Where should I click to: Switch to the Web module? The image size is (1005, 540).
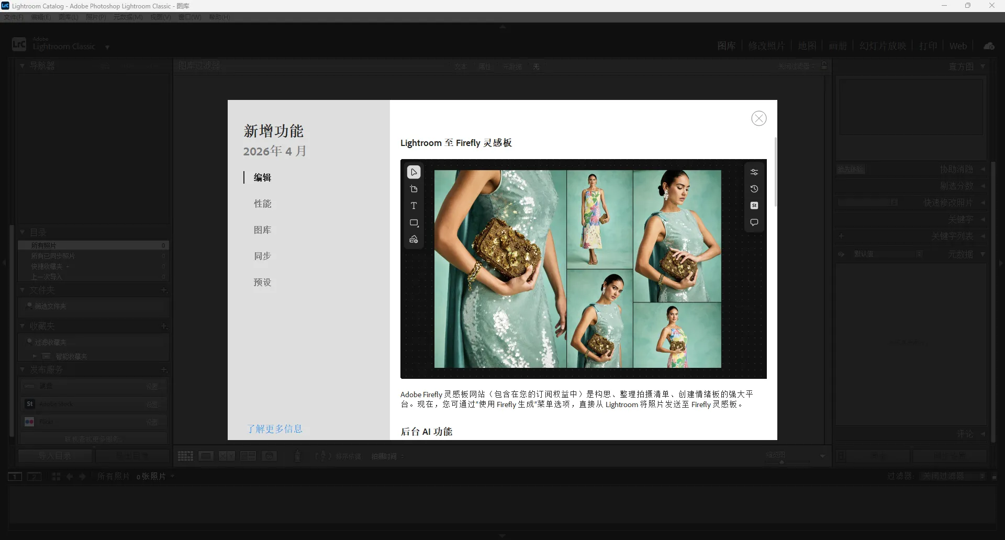coord(957,46)
